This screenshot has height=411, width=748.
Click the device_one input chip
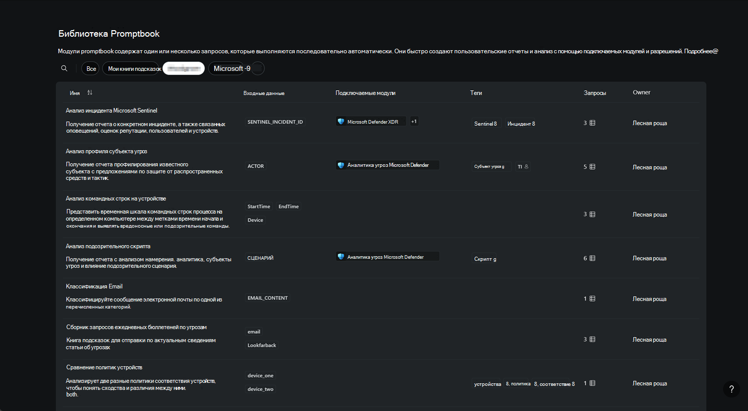pyautogui.click(x=261, y=375)
